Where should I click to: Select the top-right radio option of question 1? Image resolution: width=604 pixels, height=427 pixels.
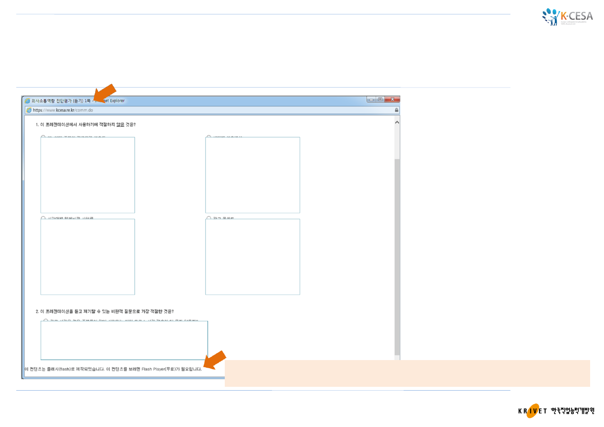click(x=209, y=137)
